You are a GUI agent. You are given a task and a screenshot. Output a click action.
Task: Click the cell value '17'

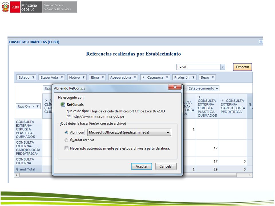coord(215,161)
